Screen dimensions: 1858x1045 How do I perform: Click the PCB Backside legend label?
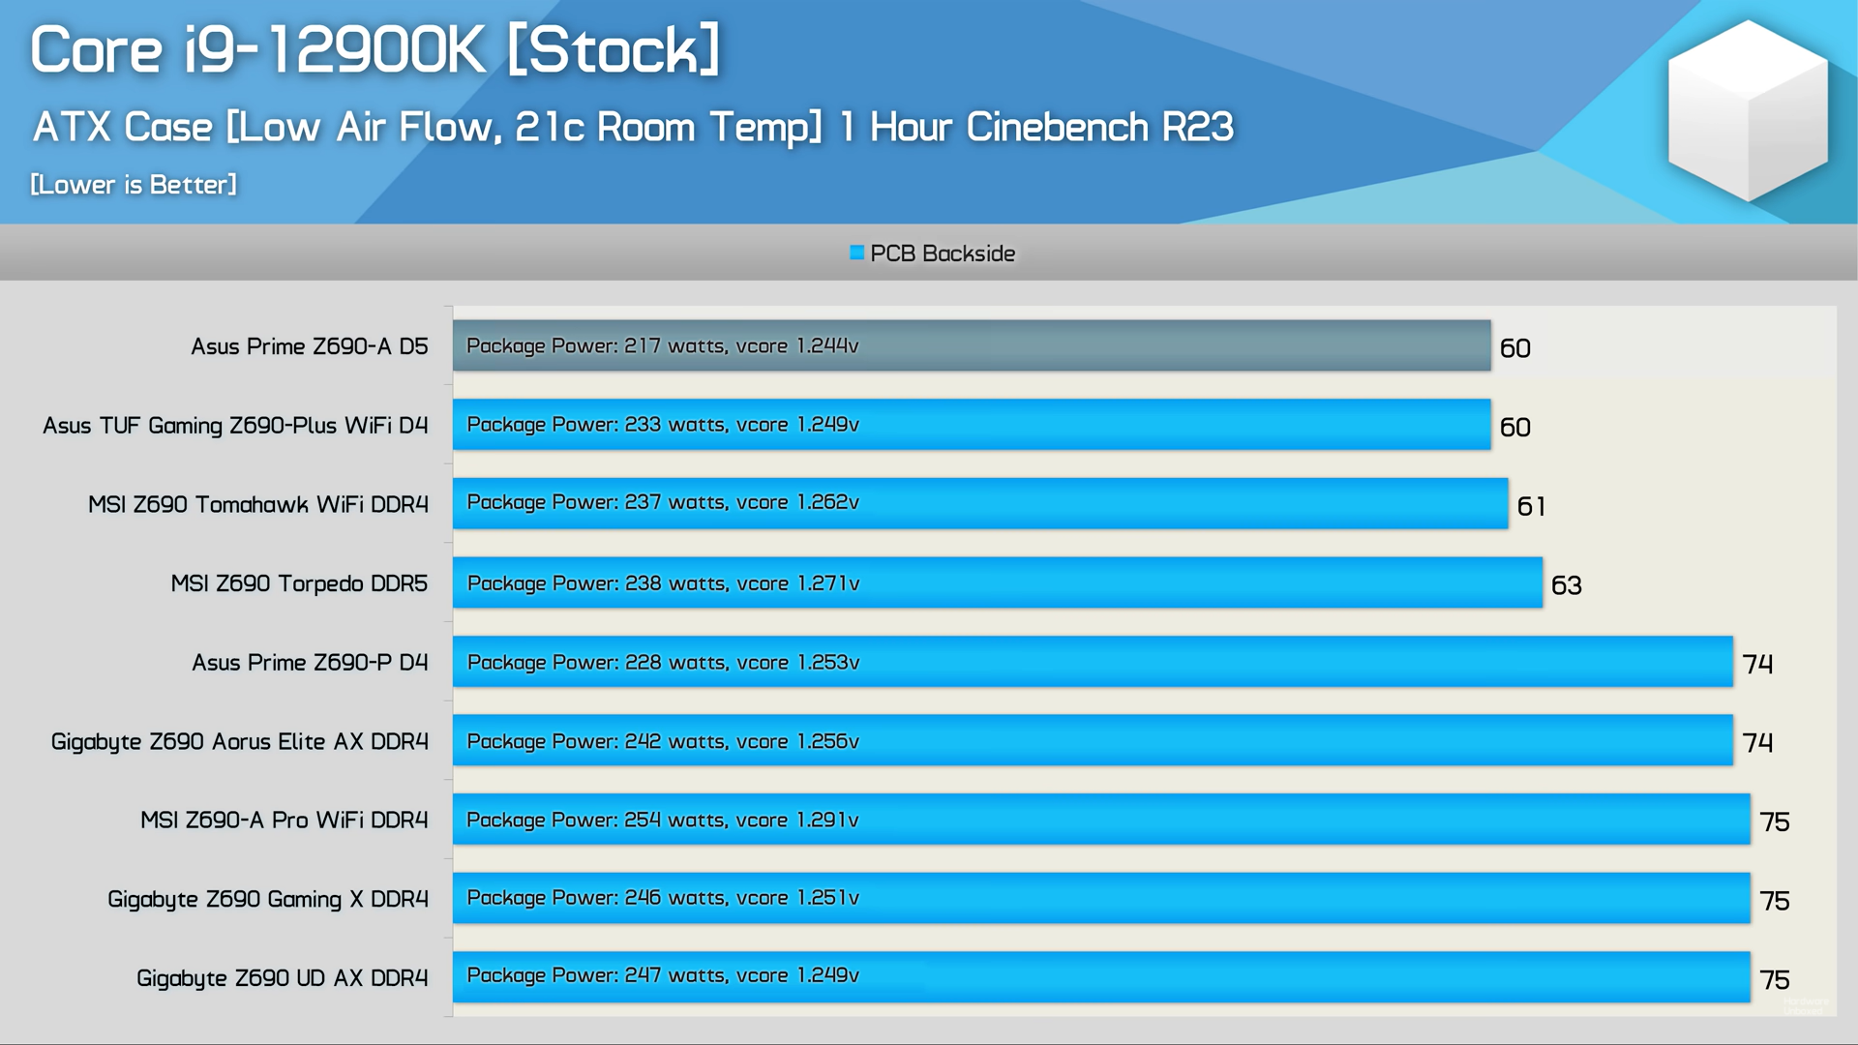[x=942, y=254]
